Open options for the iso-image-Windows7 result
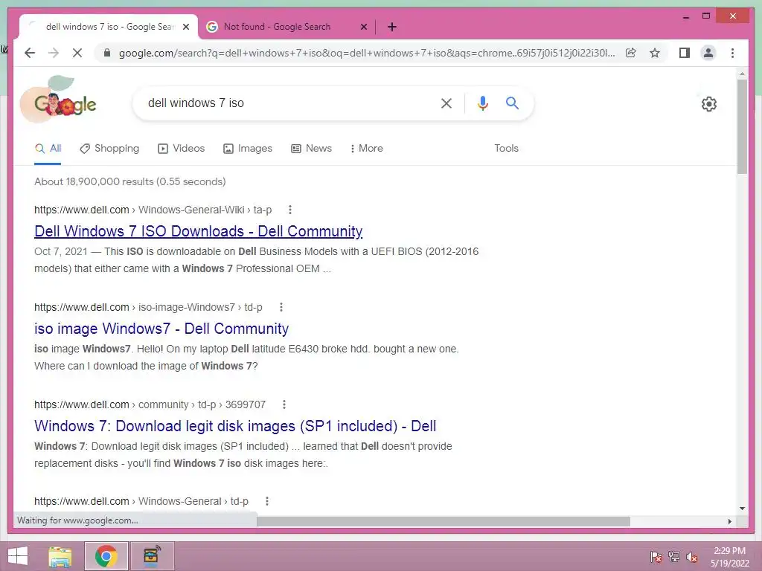Screen dimensions: 762x571 [x=281, y=307]
